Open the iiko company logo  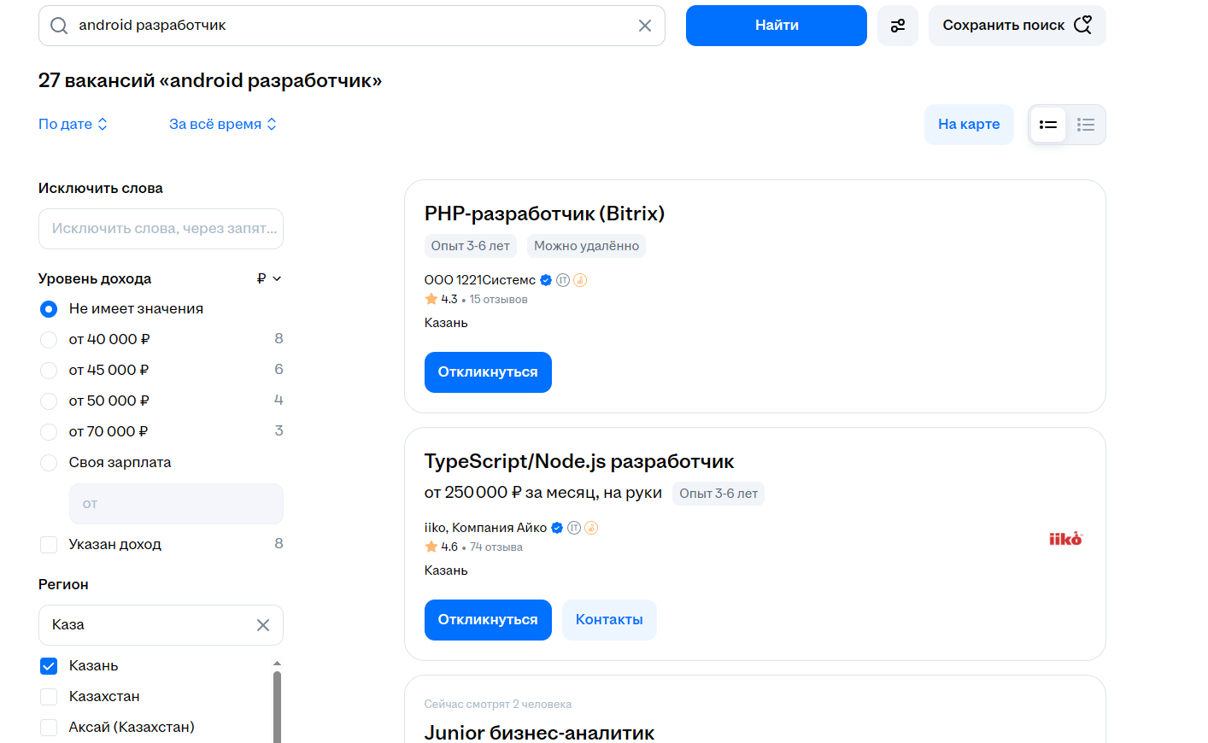pos(1064,539)
